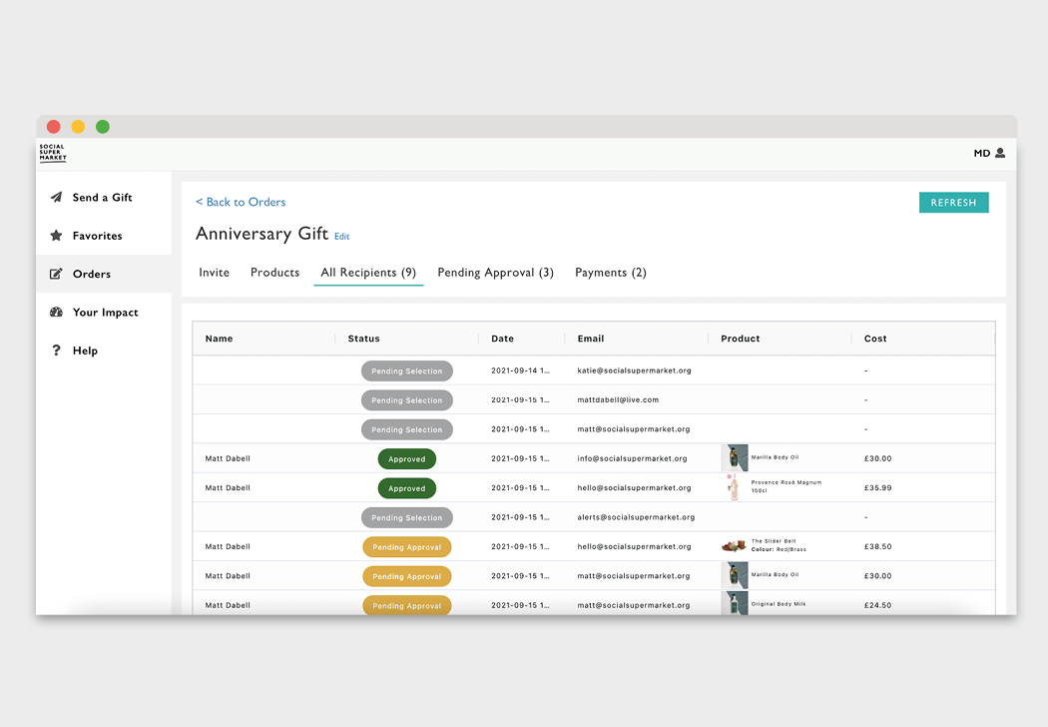This screenshot has height=727, width=1048.
Task: Click the paper plane Send a Gift icon
Action: click(57, 198)
